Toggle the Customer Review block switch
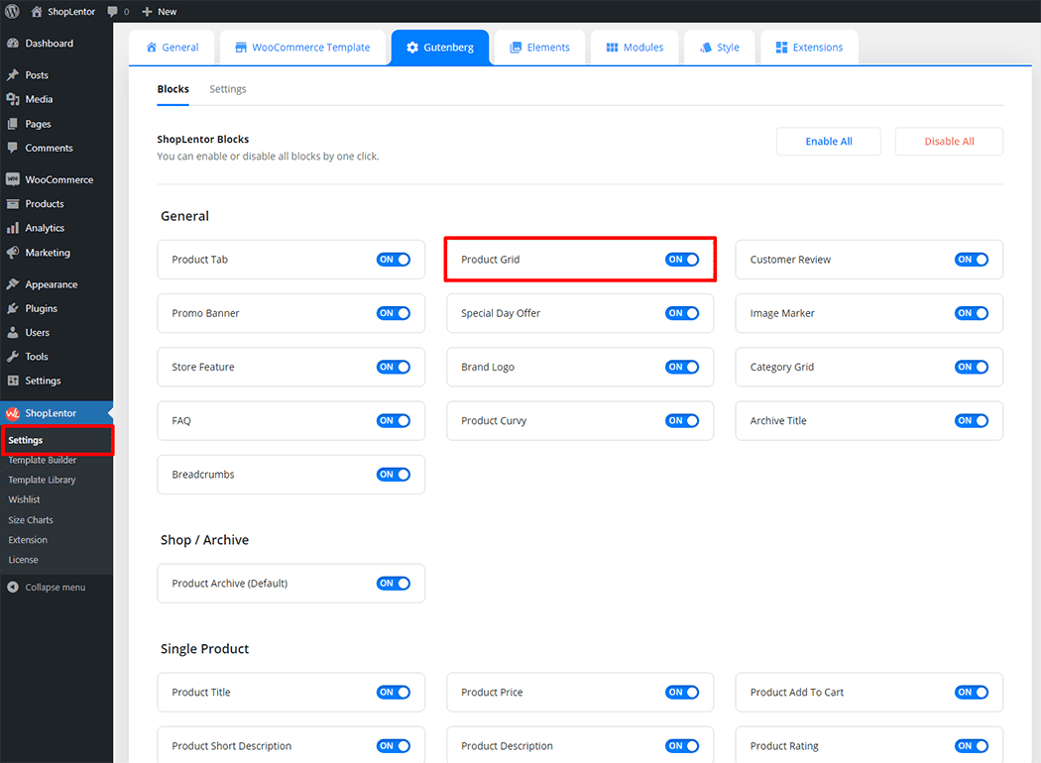Image resolution: width=1041 pixels, height=763 pixels. pyautogui.click(x=971, y=260)
